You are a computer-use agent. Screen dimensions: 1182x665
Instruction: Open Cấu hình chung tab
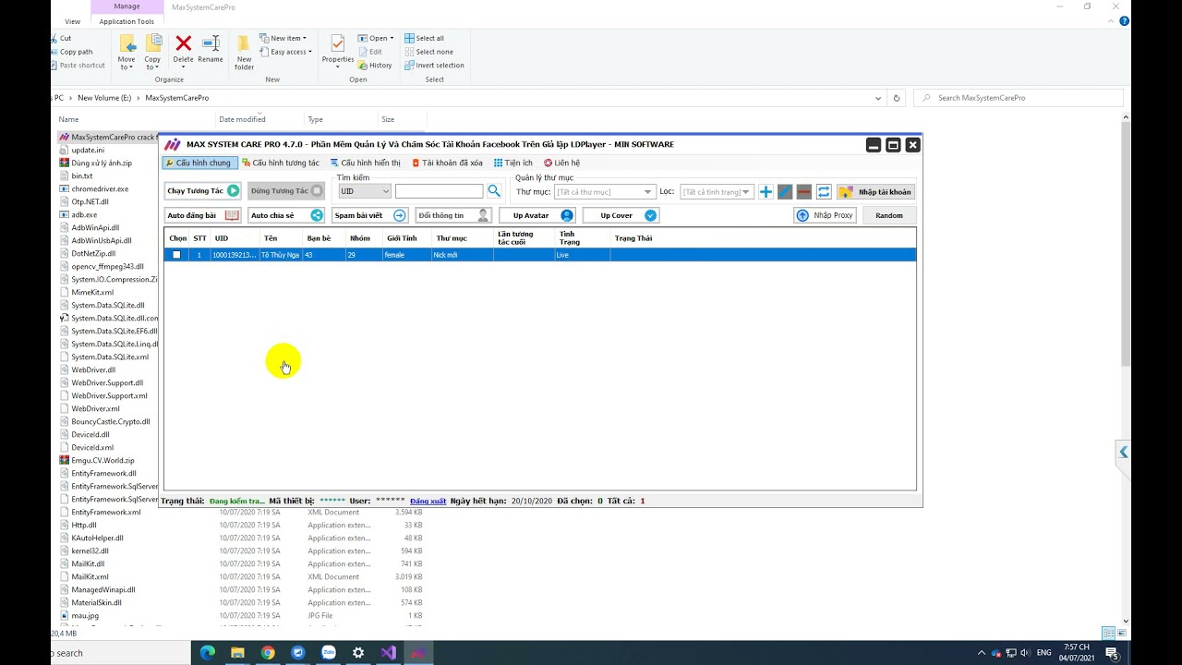point(199,163)
